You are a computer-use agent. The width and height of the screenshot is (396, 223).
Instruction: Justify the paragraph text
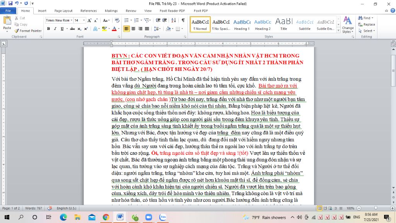pos(147,29)
